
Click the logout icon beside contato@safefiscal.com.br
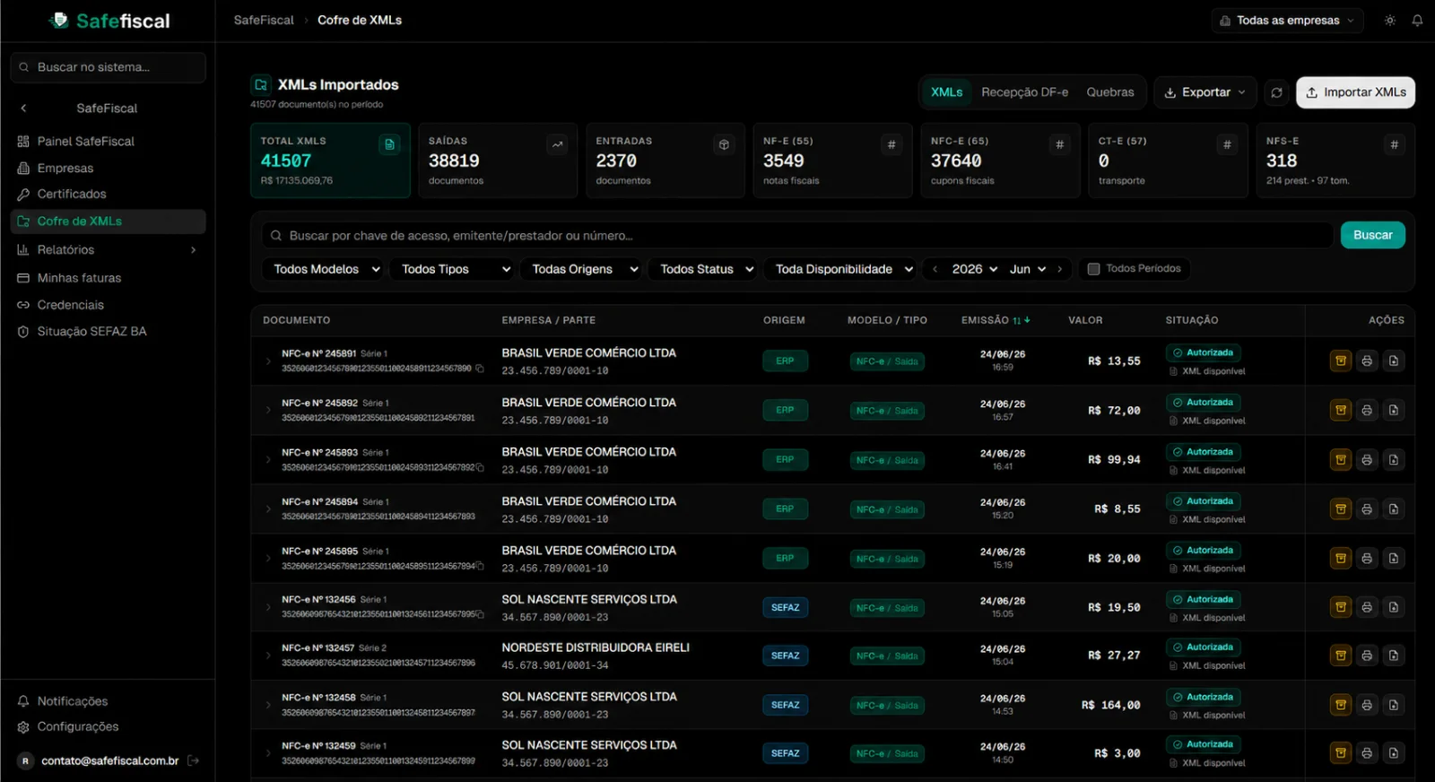(x=193, y=760)
